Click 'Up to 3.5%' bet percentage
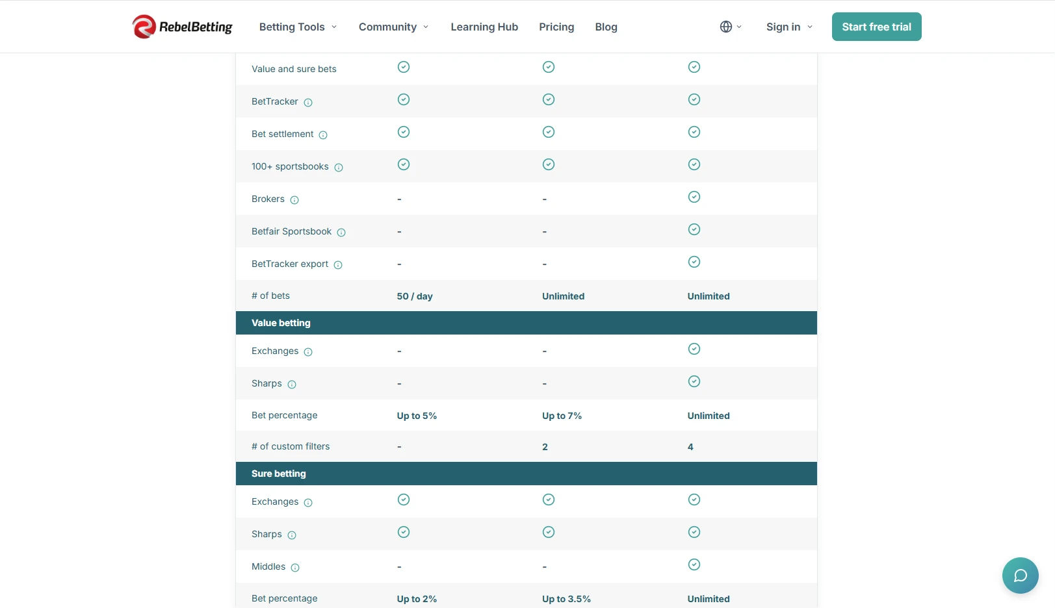This screenshot has width=1055, height=608. click(x=566, y=599)
